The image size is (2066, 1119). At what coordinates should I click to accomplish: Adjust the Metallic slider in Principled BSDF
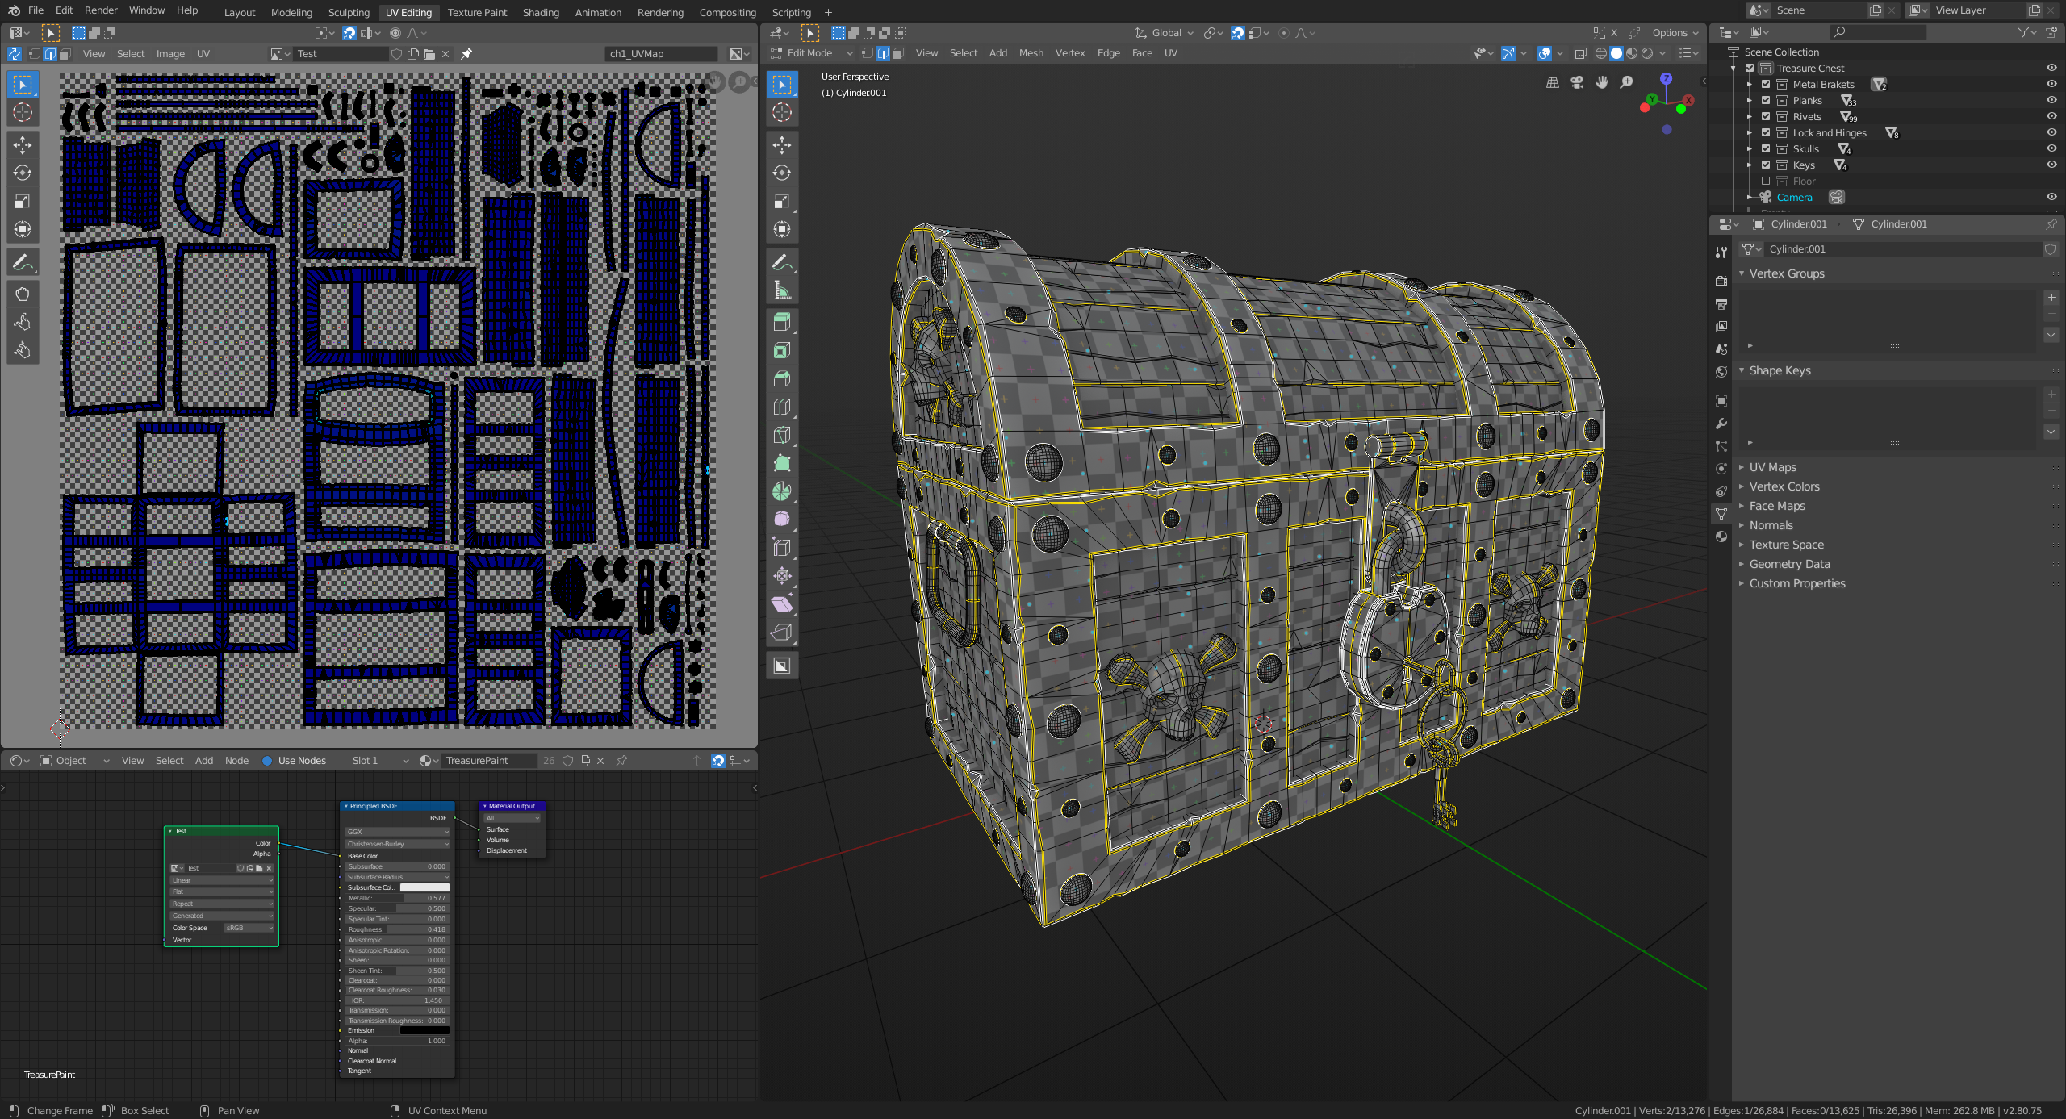point(396,898)
